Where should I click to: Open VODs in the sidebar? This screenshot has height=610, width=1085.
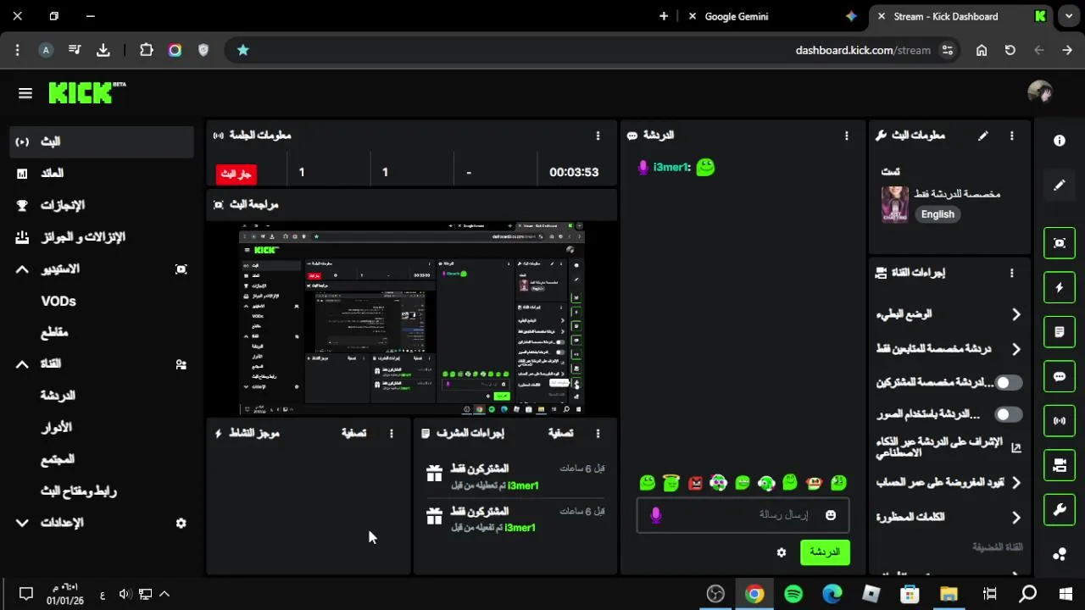[x=58, y=301]
